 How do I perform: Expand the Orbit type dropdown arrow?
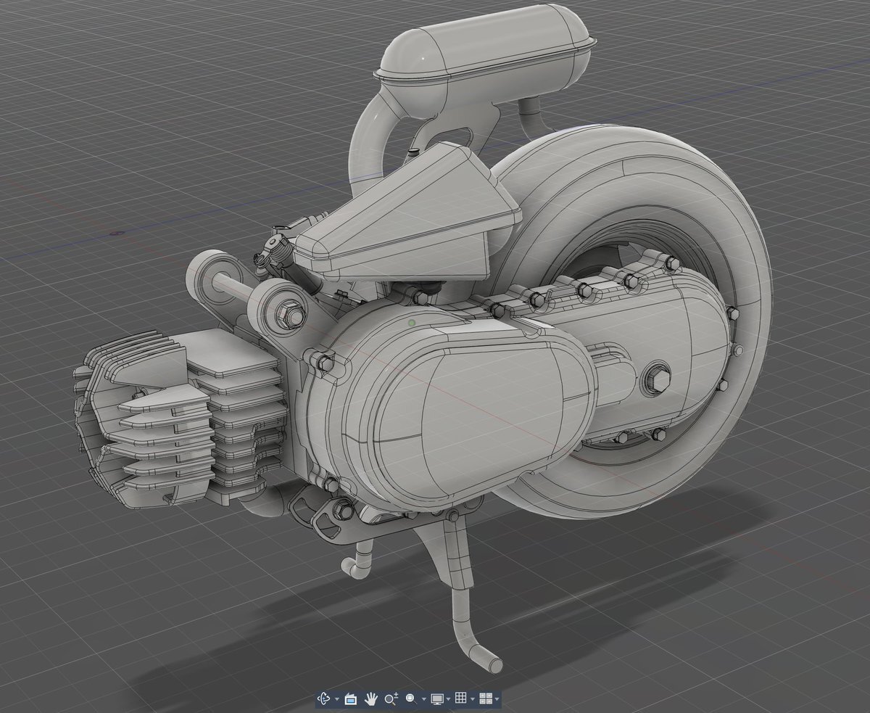click(x=336, y=699)
